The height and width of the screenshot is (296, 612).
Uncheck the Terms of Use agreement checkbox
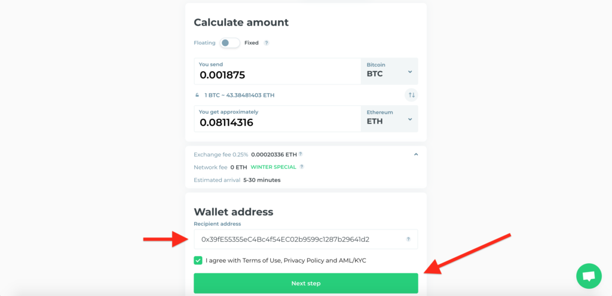pos(198,260)
